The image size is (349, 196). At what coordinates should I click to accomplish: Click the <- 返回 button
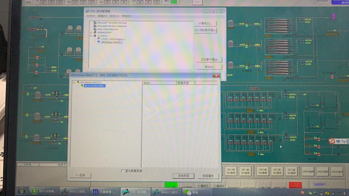(x=80, y=176)
